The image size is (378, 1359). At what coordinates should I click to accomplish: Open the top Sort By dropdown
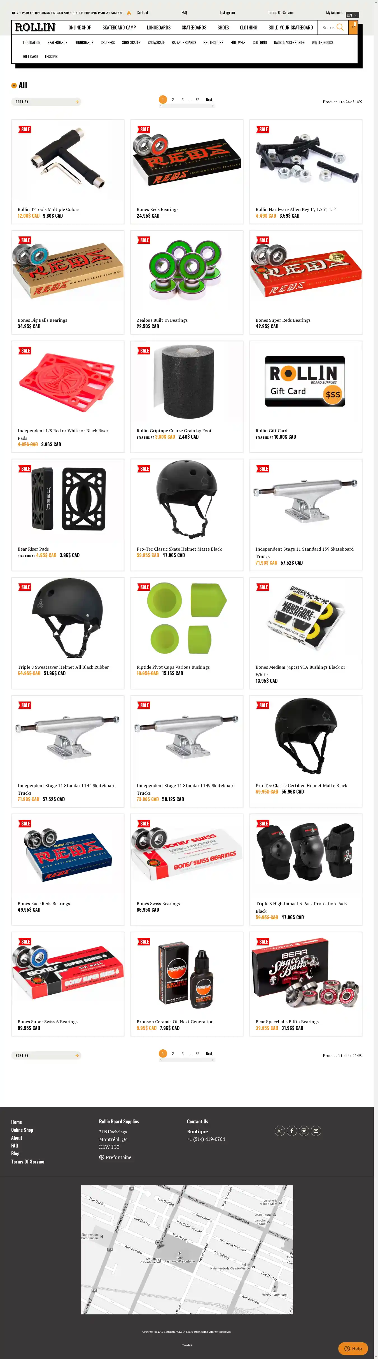[x=46, y=102]
